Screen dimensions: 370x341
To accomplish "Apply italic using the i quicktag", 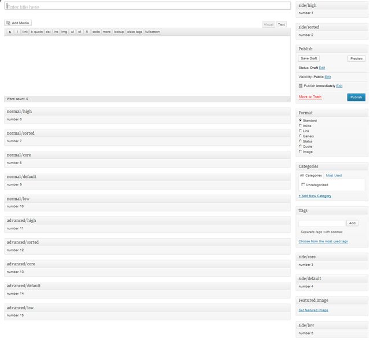I will 17,32.
